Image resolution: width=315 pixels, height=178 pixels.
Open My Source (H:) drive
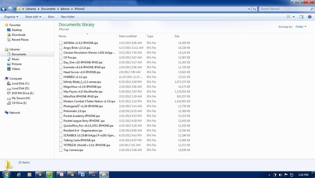(x=21, y=98)
